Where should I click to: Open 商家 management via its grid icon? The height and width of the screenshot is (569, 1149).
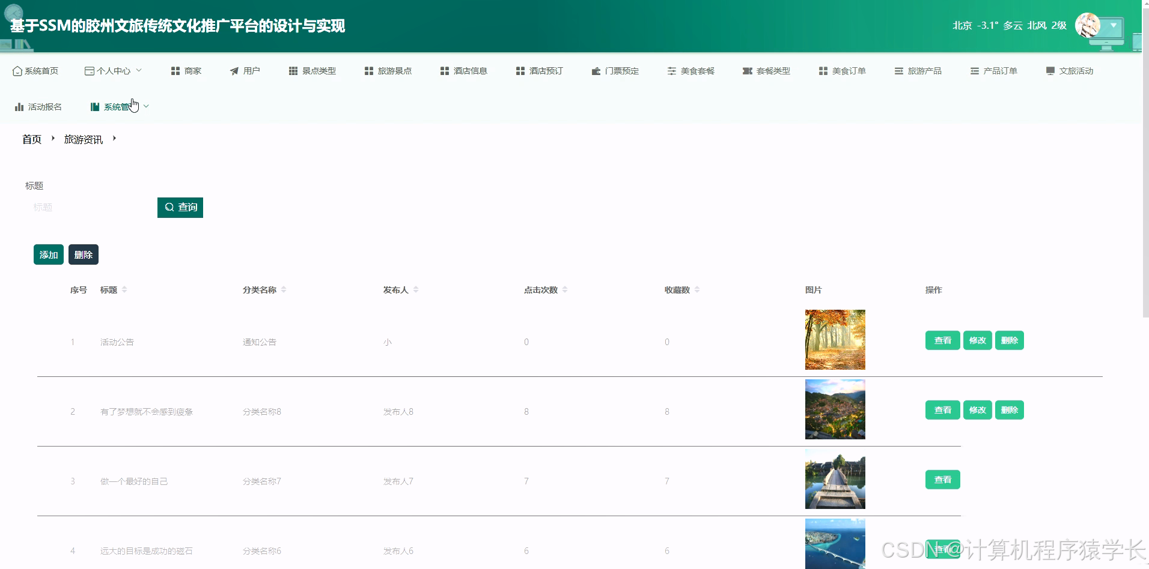tap(175, 70)
